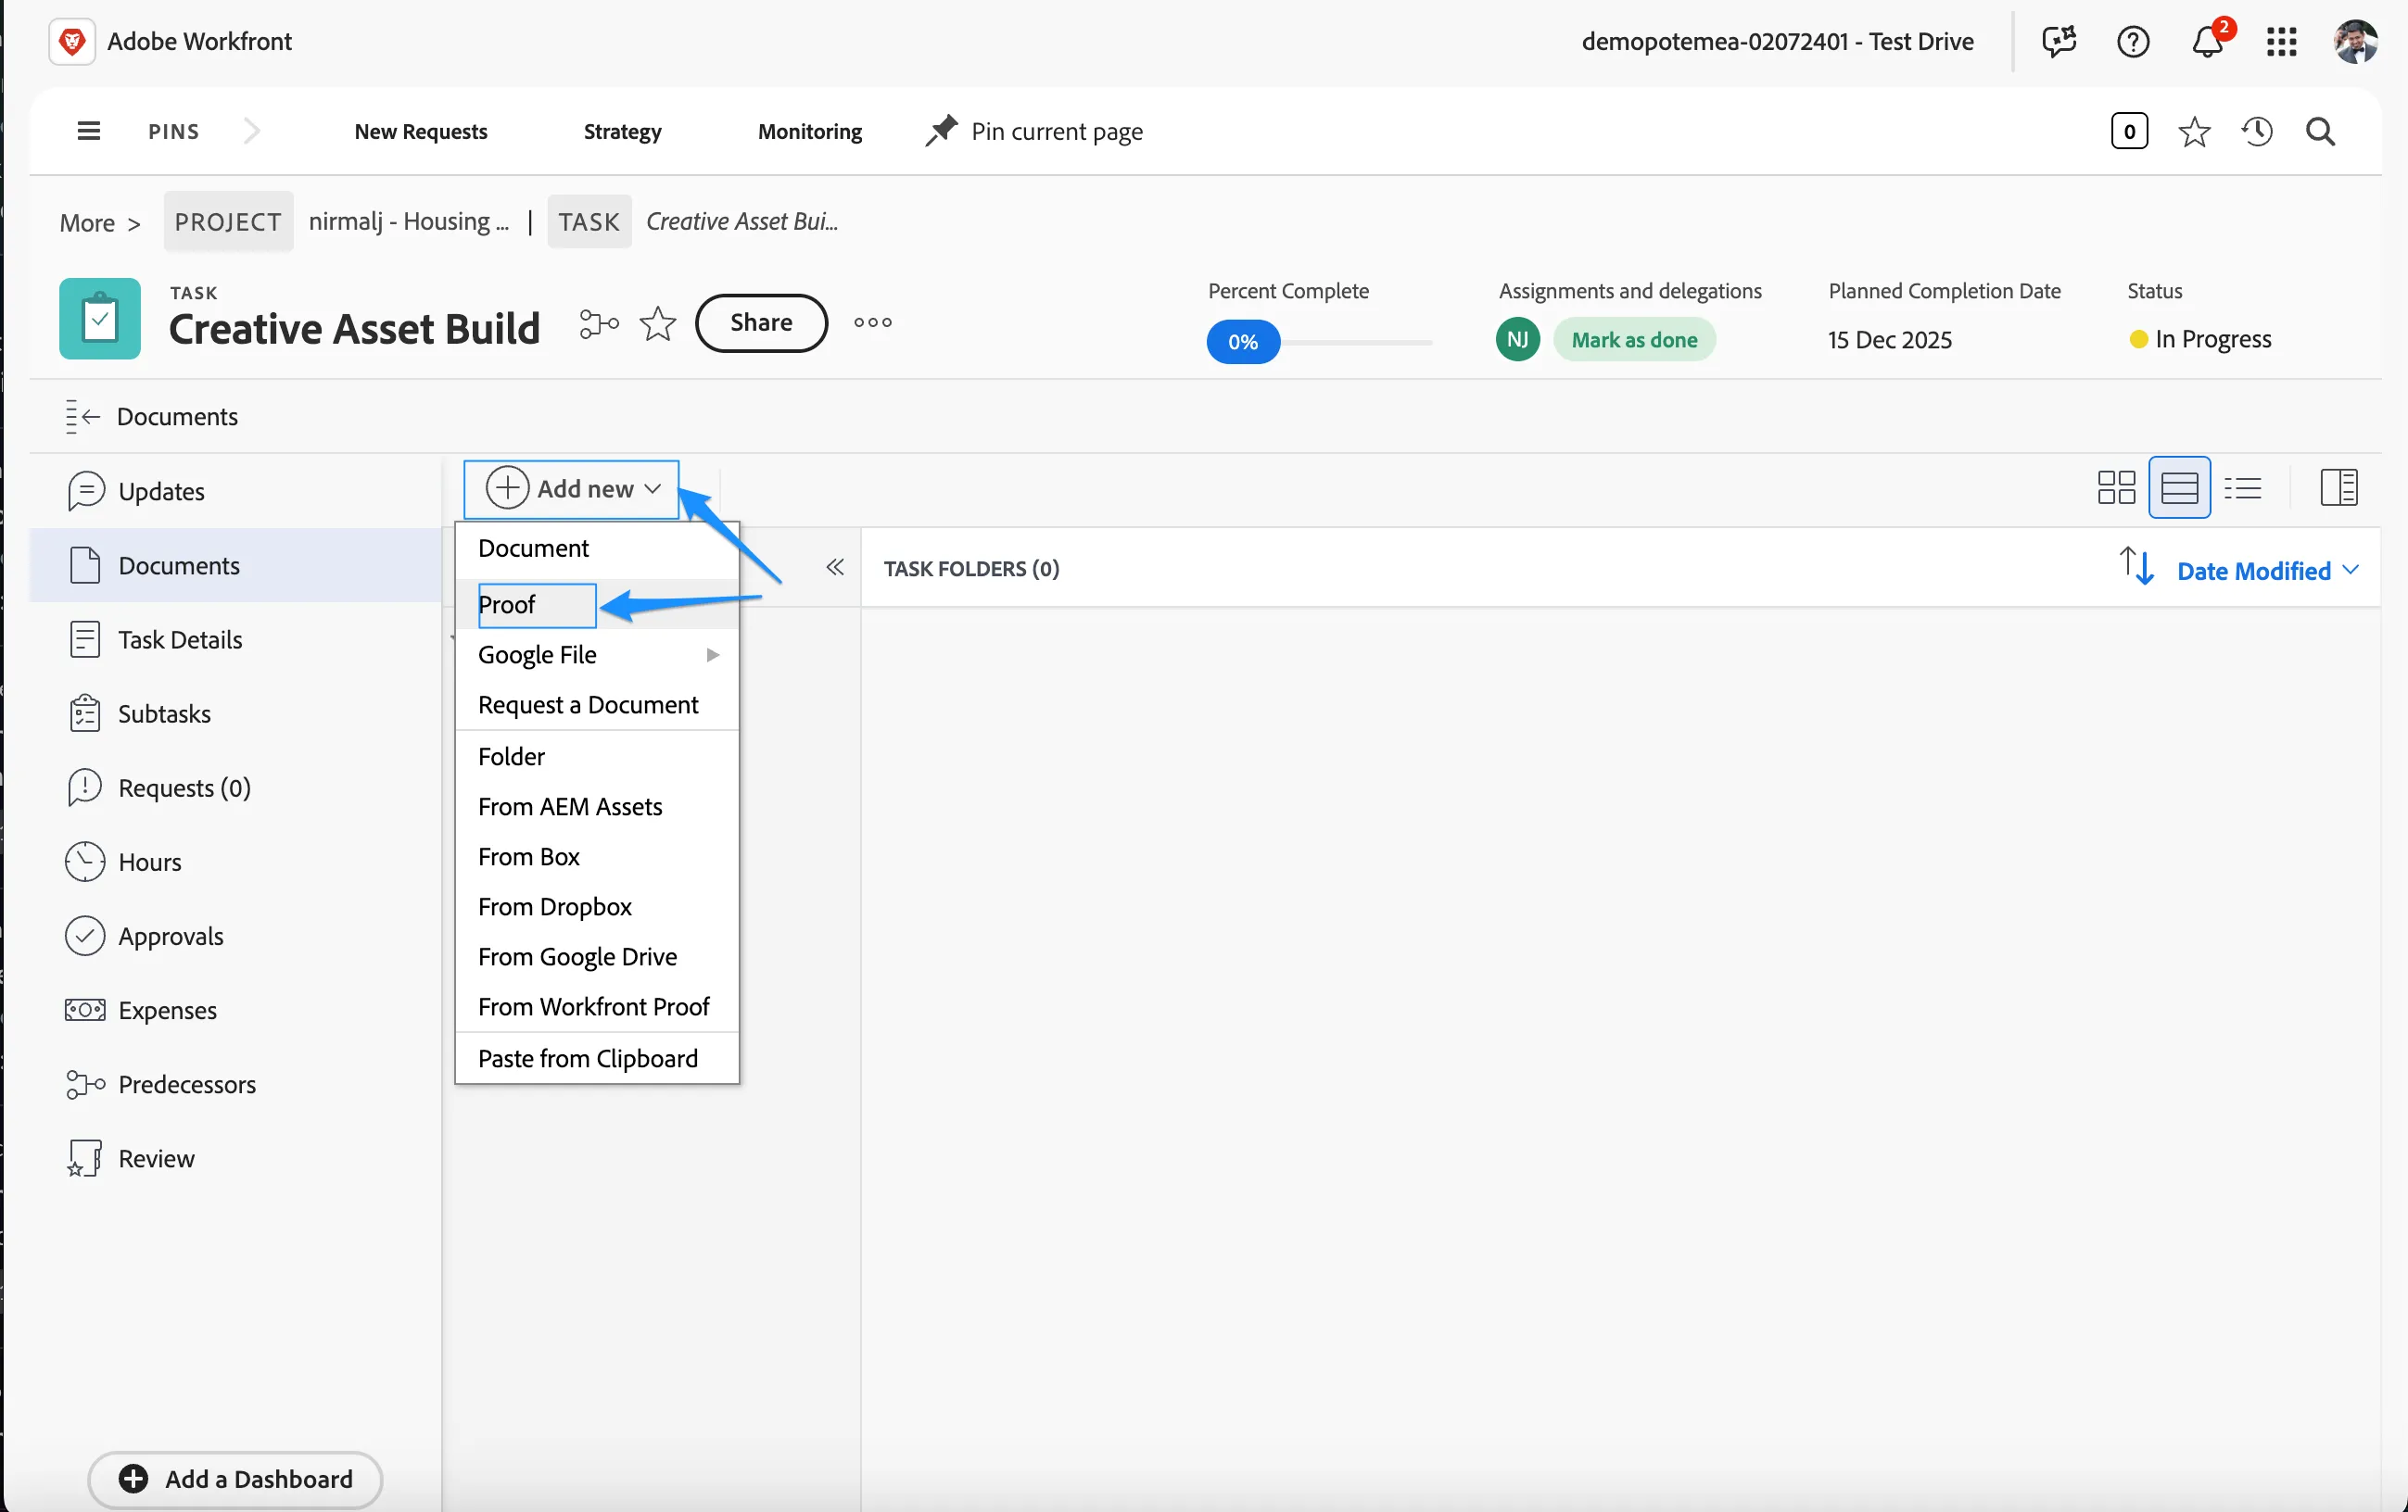Click the 0% percent complete badge
Image resolution: width=2408 pixels, height=1512 pixels.
pos(1242,342)
